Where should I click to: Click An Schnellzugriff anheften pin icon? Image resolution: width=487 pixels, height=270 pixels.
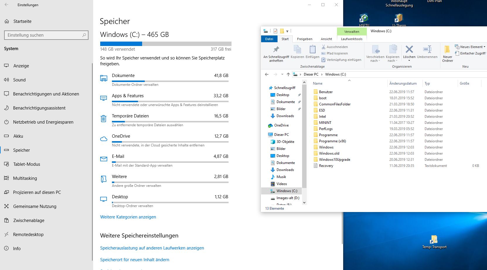pos(276,49)
